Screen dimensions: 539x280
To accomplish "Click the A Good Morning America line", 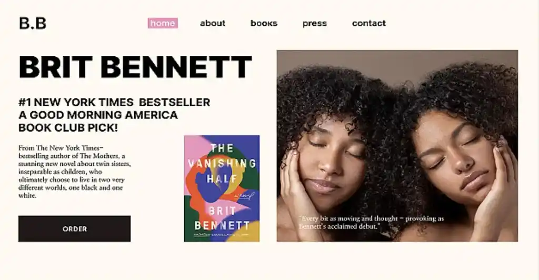I will [98, 115].
